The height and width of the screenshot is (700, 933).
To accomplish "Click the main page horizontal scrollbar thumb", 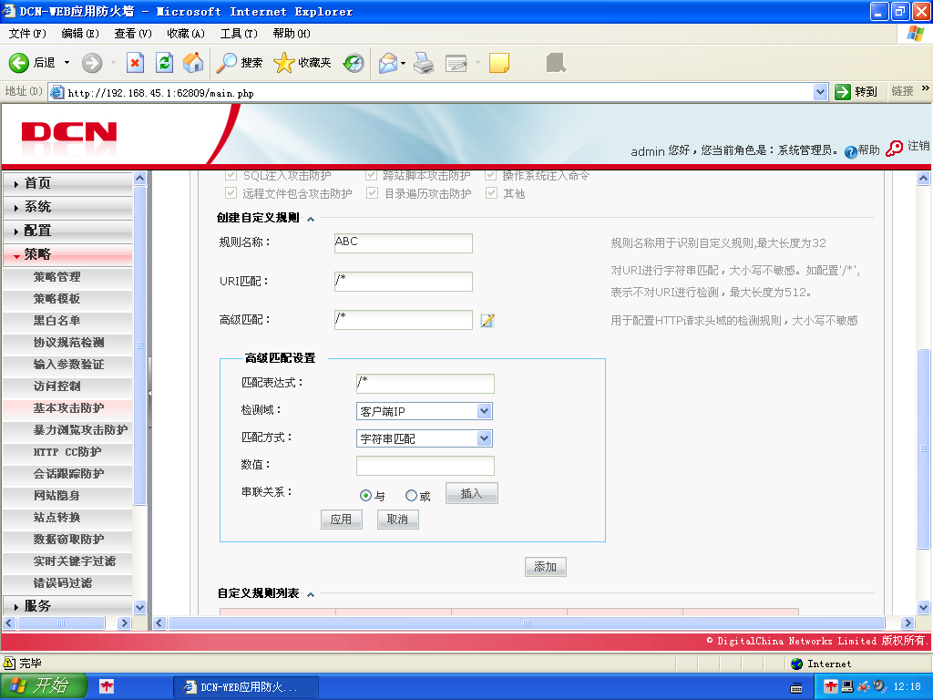I will [526, 623].
